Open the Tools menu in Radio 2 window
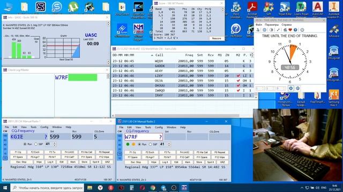Screen dimensions: 343x192 click(x=148, y=127)
